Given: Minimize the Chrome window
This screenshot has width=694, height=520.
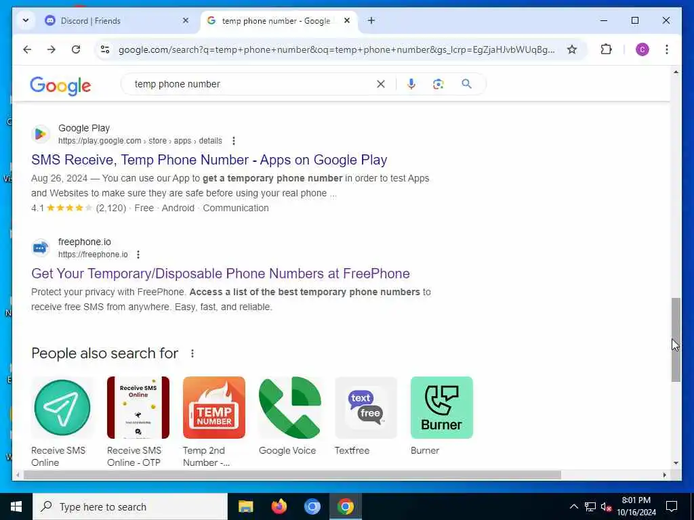Looking at the screenshot, I should 603,21.
